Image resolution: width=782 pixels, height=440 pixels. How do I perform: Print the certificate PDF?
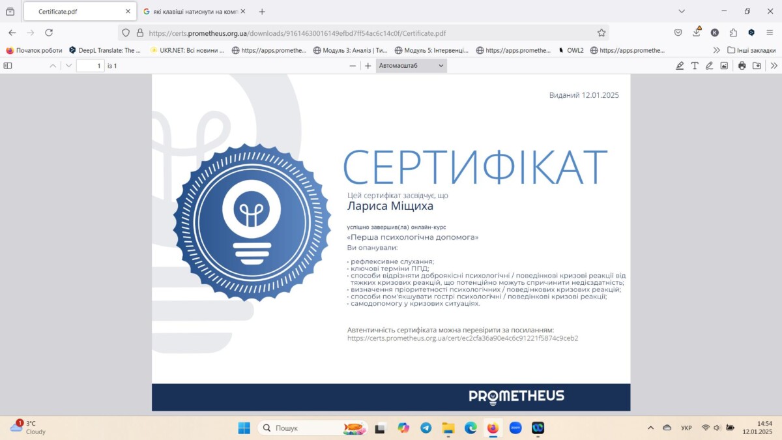pyautogui.click(x=742, y=66)
